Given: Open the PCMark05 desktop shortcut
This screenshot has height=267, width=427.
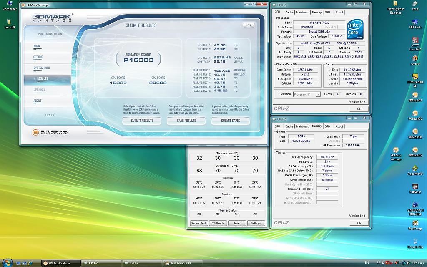Looking at the screenshot, I should (x=415, y=115).
